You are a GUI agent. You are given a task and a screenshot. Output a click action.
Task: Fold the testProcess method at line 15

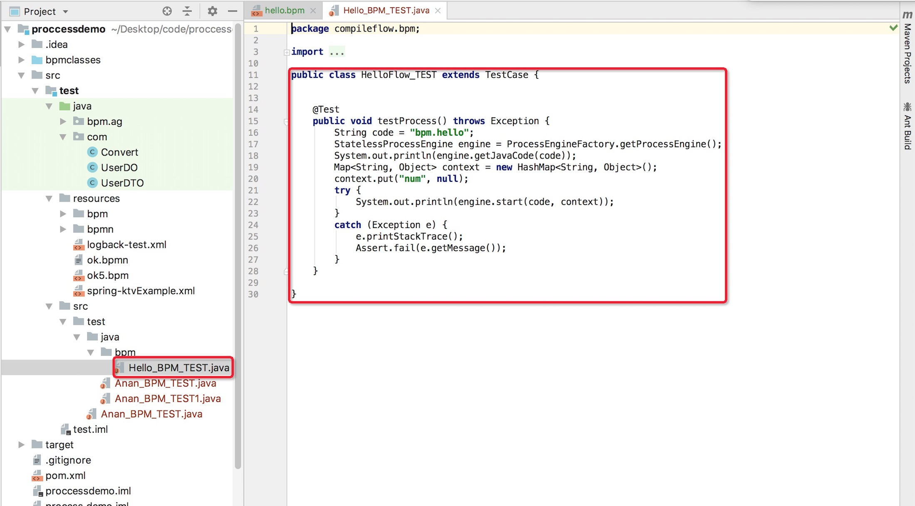[286, 122]
